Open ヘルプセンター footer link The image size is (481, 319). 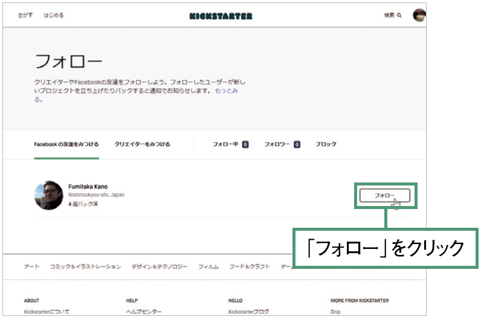[144, 312]
